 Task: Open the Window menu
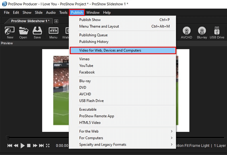[x=93, y=12]
